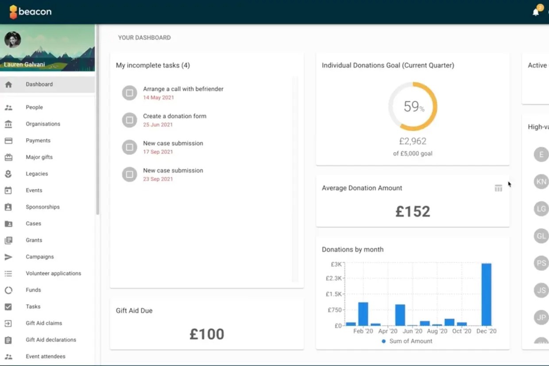549x366 pixels.
Task: Open the Create a donation form task
Action: [x=174, y=116]
